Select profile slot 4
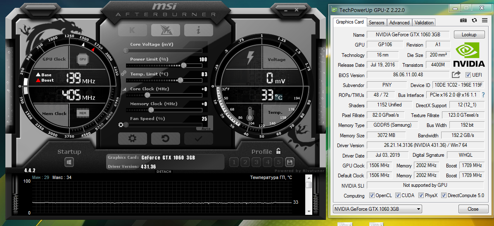494x226 pixels. click(x=268, y=162)
